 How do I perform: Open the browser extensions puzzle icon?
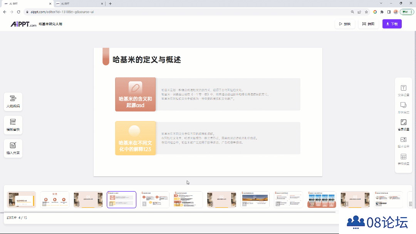pyautogui.click(x=382, y=12)
